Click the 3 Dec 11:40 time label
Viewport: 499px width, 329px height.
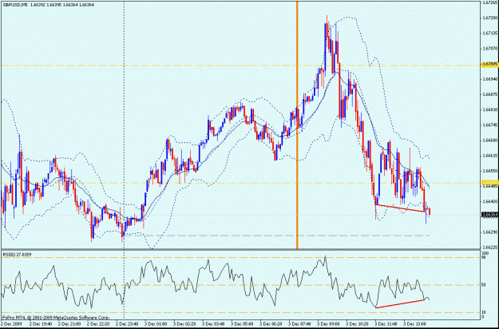click(386, 324)
